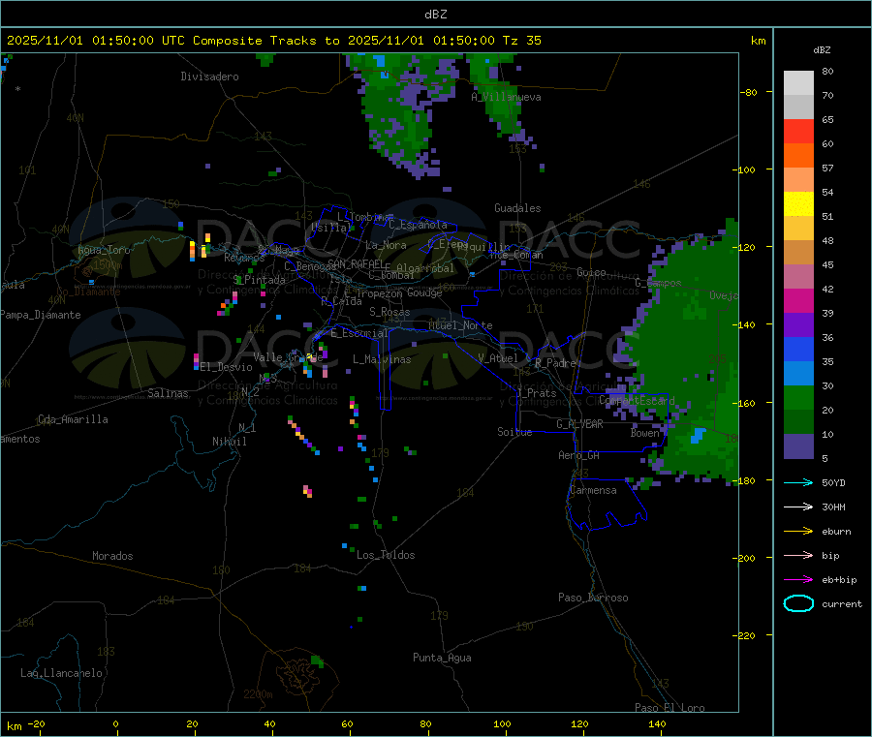Click the V_Atuel map label

(498, 358)
